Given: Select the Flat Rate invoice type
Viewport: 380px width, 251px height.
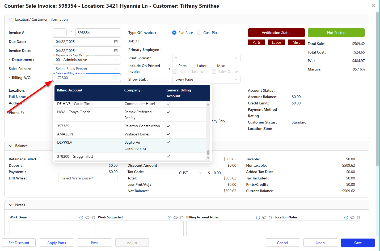Looking at the screenshot, I should point(174,33).
